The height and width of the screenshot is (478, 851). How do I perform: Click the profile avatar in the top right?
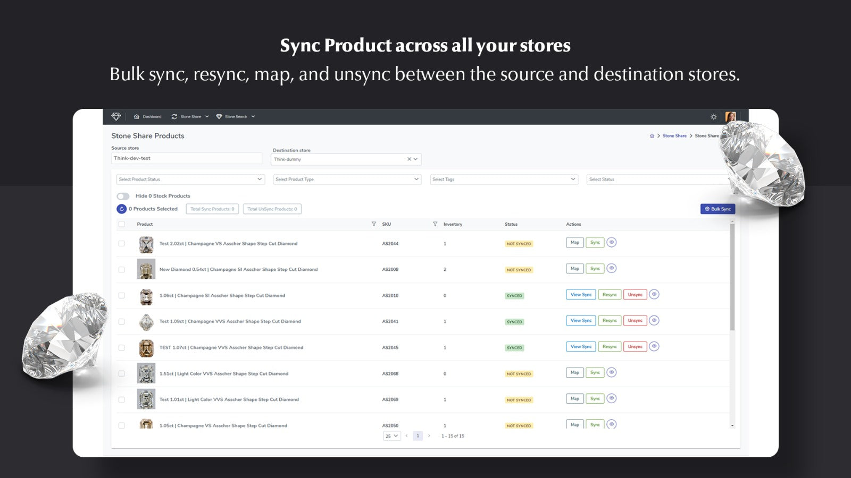tap(731, 116)
